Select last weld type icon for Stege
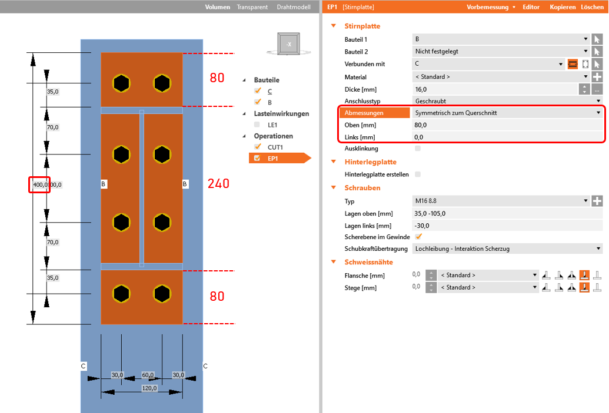This screenshot has height=413, width=609. click(597, 288)
